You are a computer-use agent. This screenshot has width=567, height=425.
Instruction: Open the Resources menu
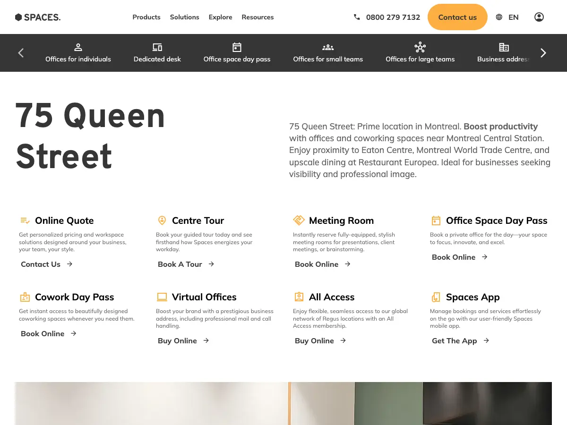pos(258,17)
